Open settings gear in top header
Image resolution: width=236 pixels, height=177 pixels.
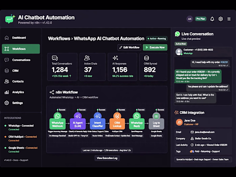220,19
